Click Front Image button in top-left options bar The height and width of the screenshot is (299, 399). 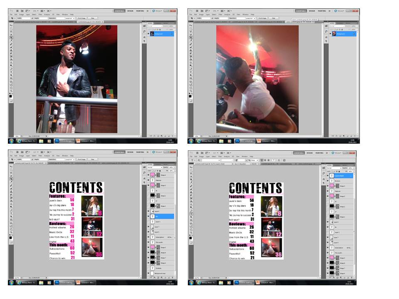click(82, 18)
